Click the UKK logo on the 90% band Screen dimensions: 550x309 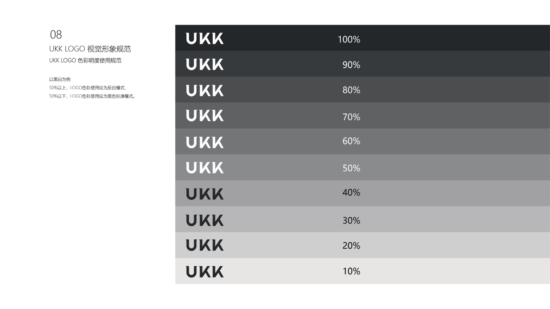point(205,64)
